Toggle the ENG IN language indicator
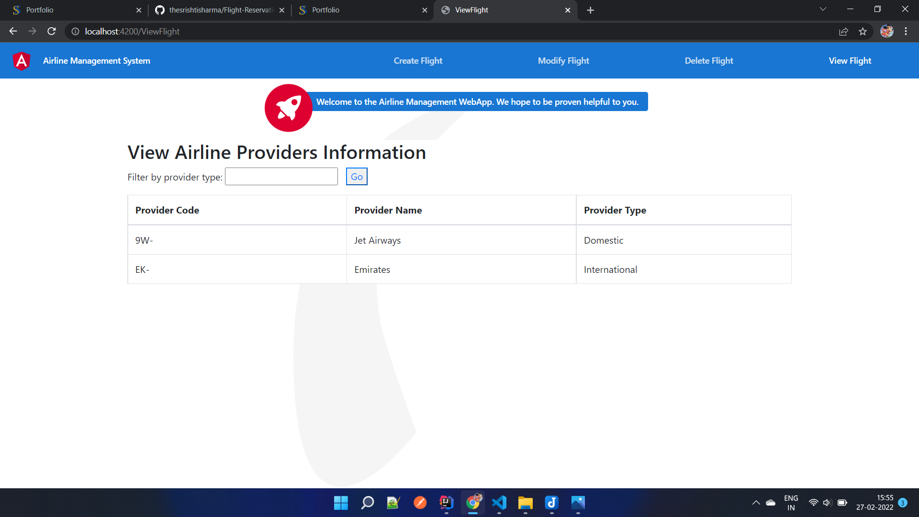 coord(791,502)
